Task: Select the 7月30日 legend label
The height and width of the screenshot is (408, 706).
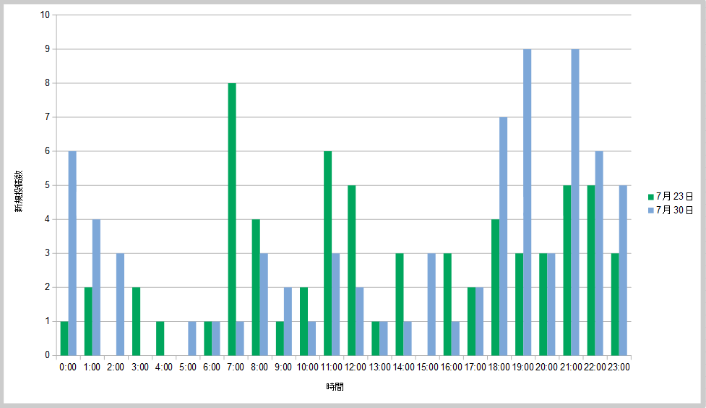Action: (x=674, y=210)
